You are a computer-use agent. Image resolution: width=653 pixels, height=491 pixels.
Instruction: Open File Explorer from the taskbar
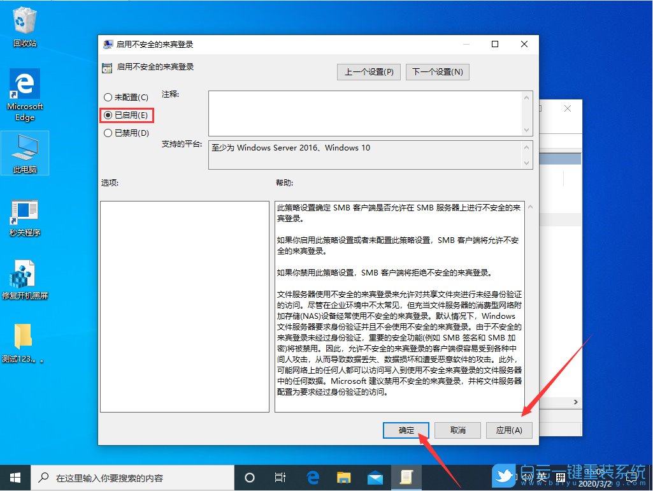(x=343, y=476)
